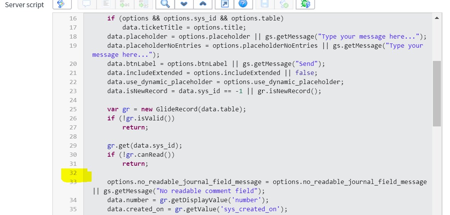Viewport: 450px width, 215px height.
Task: Click the format code icon
Action: click(x=106, y=4)
